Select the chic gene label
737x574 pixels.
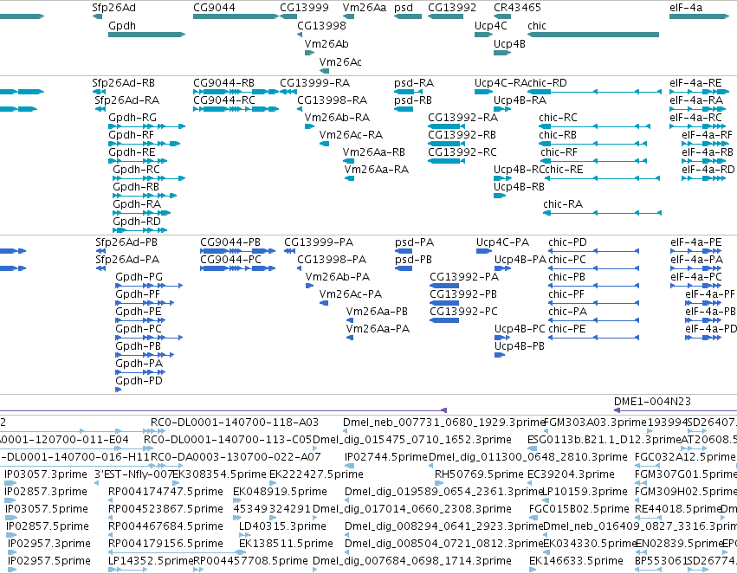(x=537, y=26)
